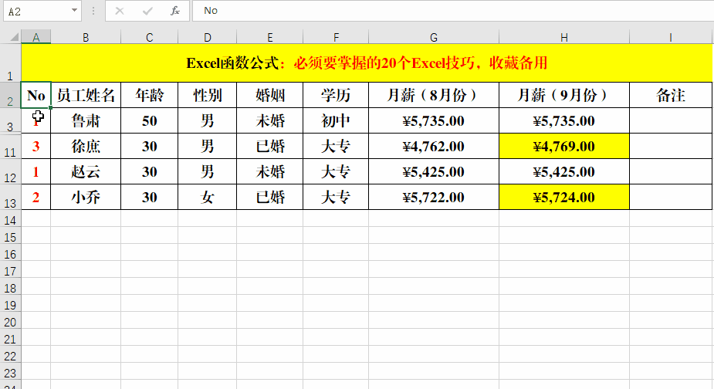Click the formula bar options dots handle
This screenshot has height=389, width=714.
click(x=93, y=11)
